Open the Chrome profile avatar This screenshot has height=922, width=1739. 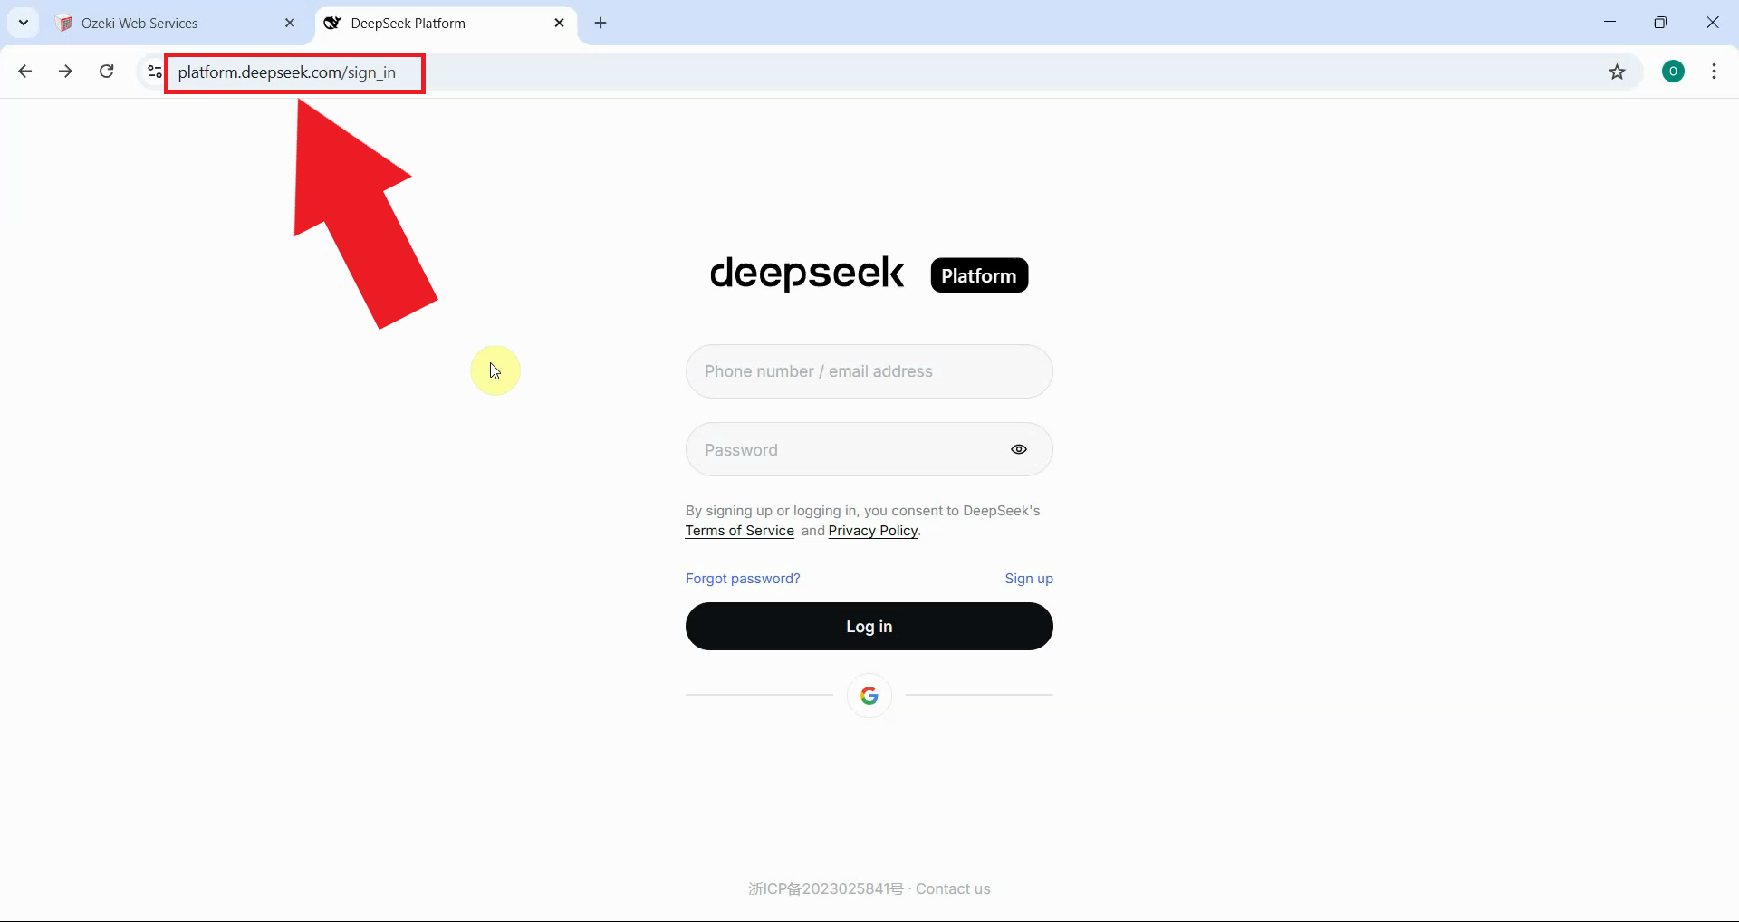pyautogui.click(x=1673, y=71)
